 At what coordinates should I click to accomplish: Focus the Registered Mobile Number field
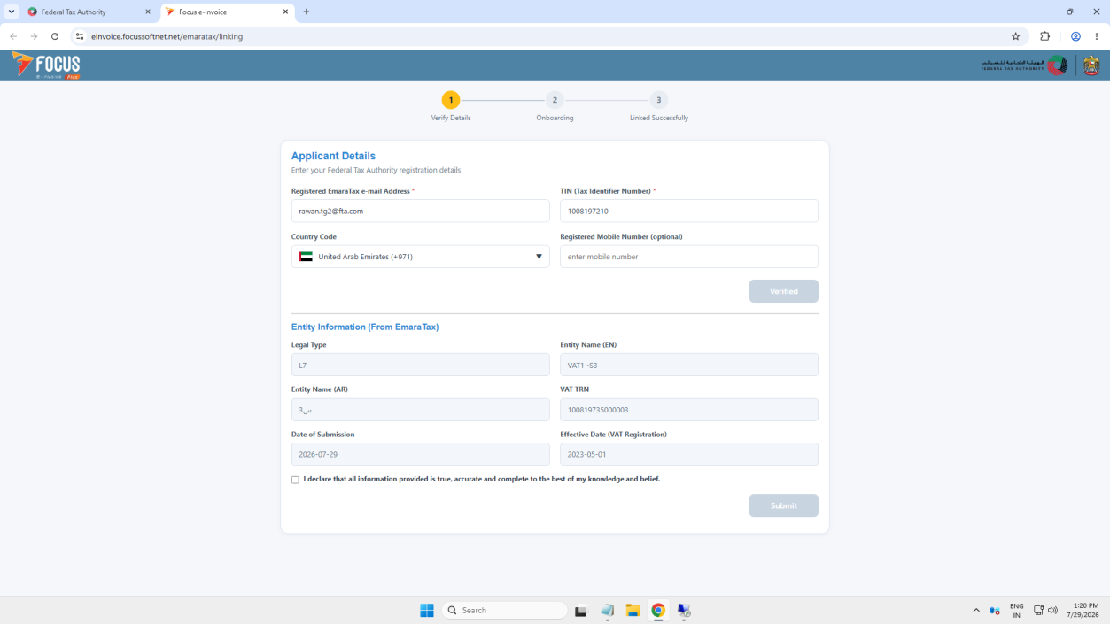pos(689,257)
